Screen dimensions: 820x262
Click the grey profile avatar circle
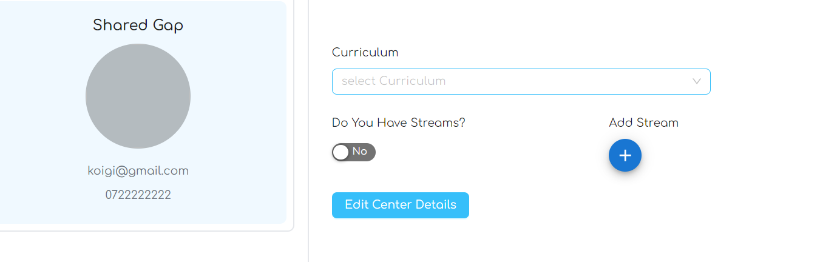pyautogui.click(x=138, y=96)
